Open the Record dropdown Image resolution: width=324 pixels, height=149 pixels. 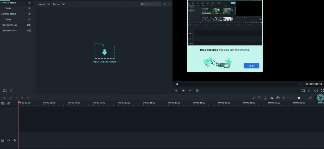click(x=59, y=4)
